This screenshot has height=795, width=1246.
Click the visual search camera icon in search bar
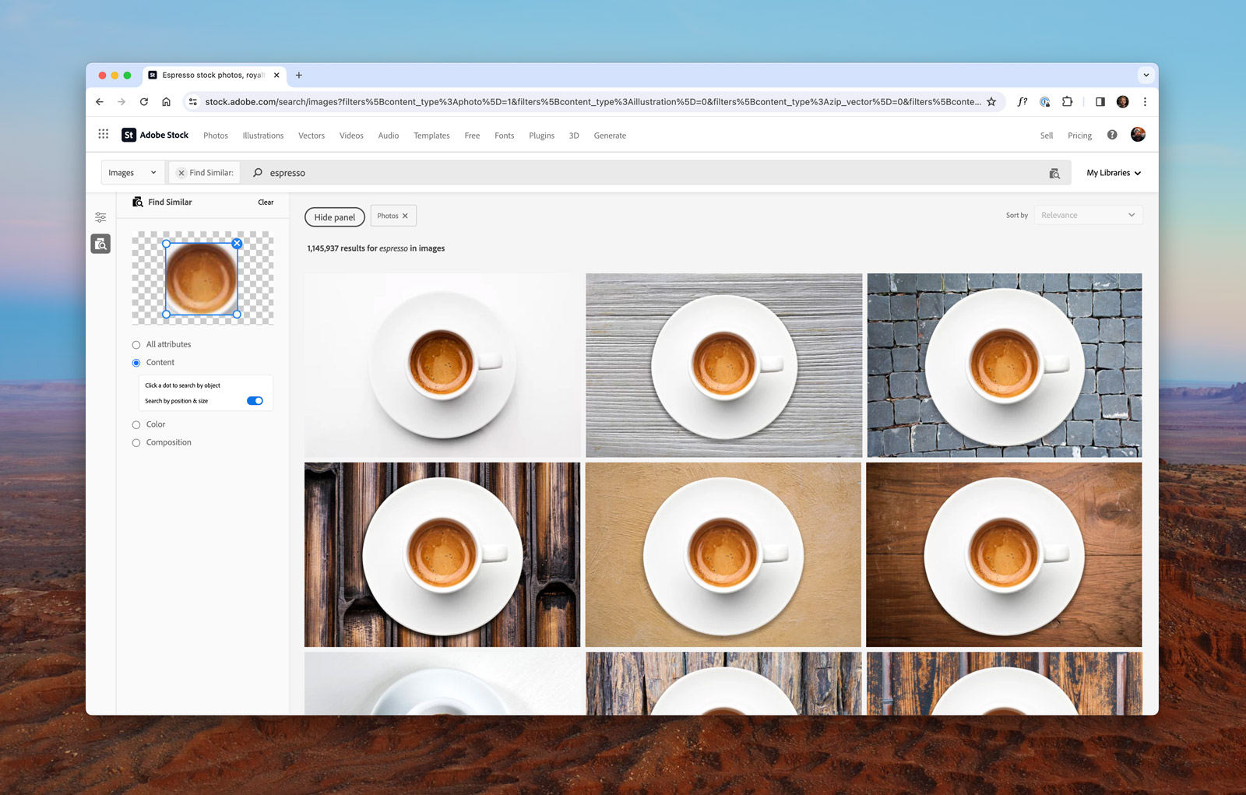point(1054,173)
